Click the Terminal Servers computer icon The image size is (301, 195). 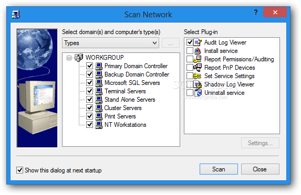pyautogui.click(x=99, y=91)
